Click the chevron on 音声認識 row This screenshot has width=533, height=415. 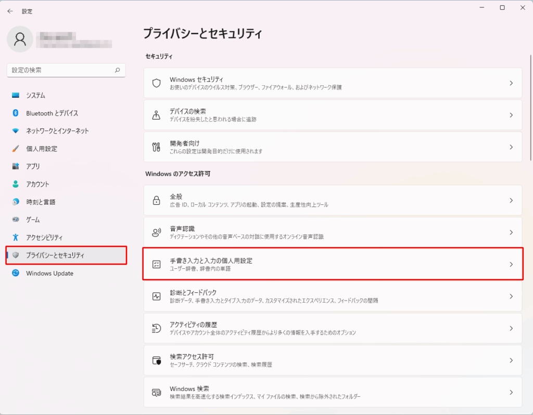click(511, 232)
